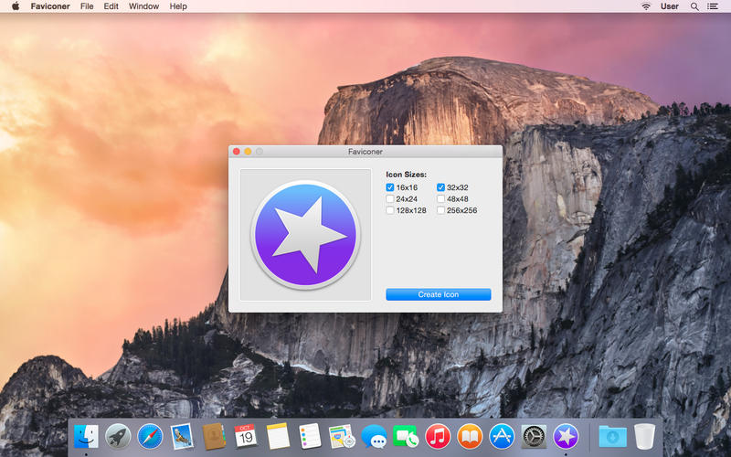Select the 256x256 icon size checkbox
Image resolution: width=731 pixels, height=457 pixels.
coord(440,210)
